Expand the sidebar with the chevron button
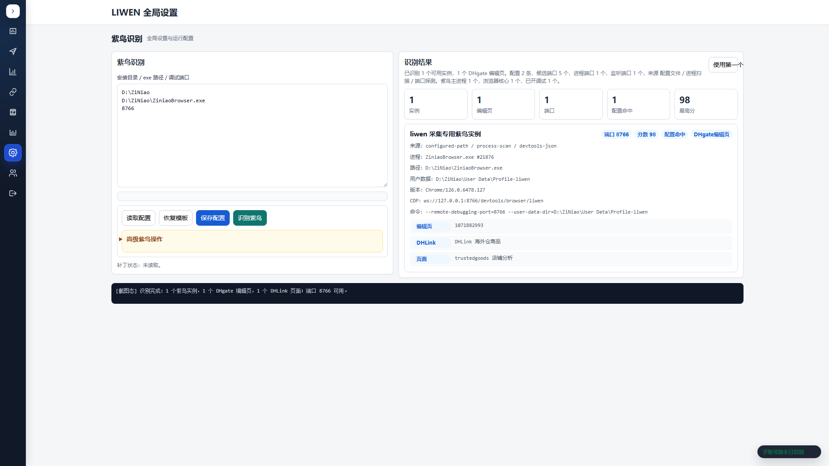829x466 pixels. coord(13,11)
